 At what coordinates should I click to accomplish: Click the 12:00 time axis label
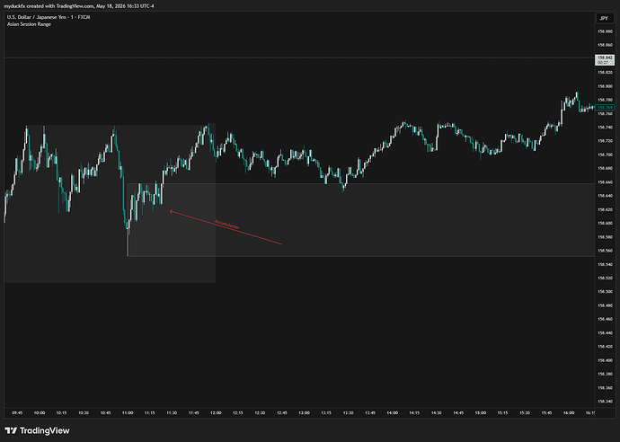click(216, 412)
